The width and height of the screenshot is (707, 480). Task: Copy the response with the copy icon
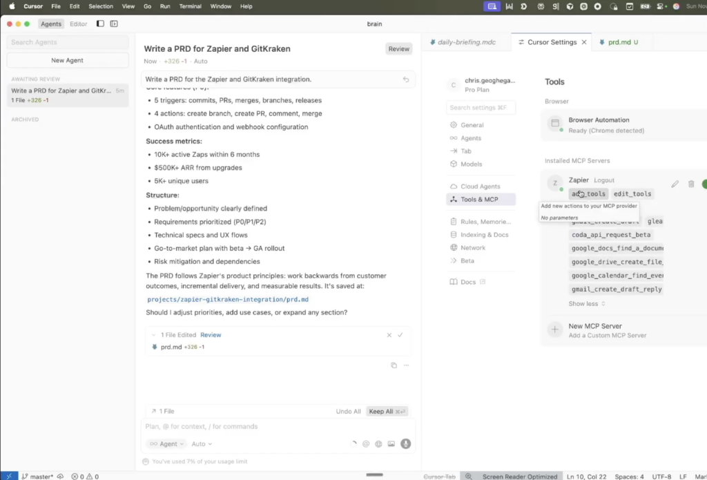tap(394, 365)
